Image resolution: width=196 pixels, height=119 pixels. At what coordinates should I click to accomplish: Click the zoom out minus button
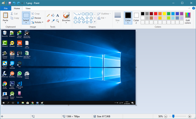[x=165, y=116]
